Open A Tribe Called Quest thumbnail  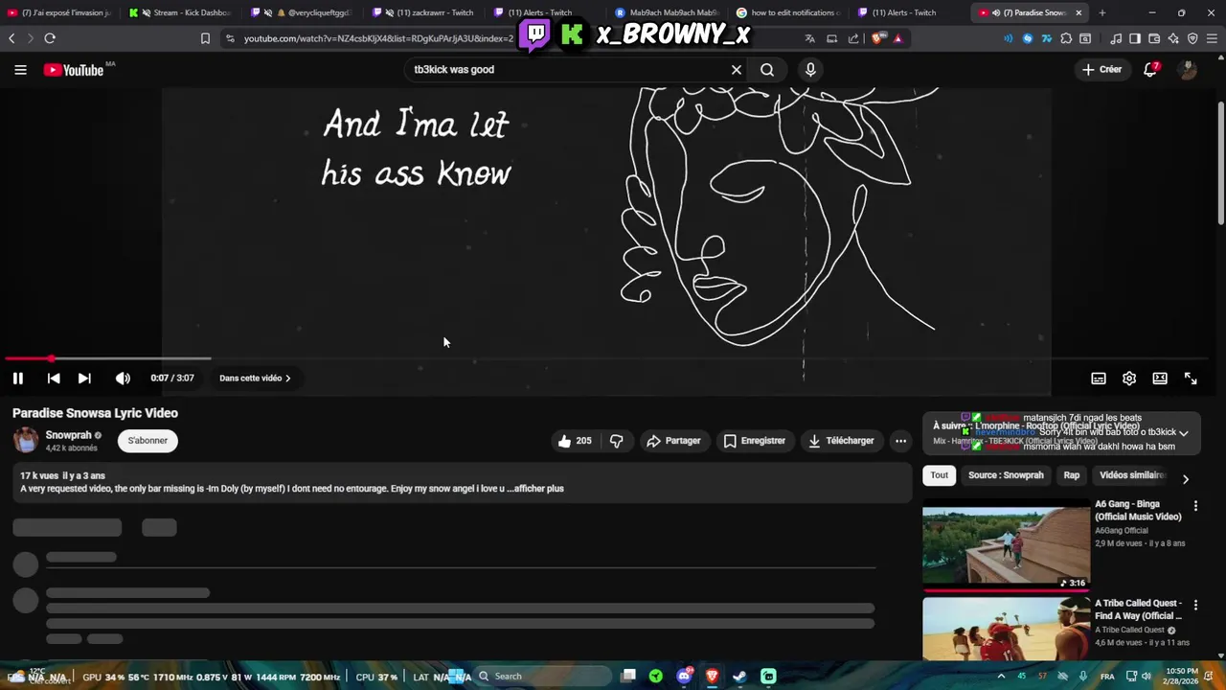click(x=1006, y=629)
